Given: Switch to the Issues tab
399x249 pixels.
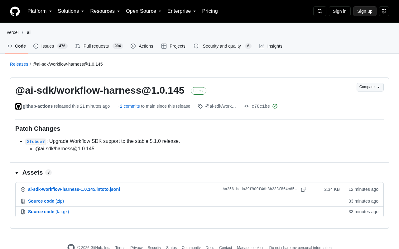Looking at the screenshot, I should point(50,46).
